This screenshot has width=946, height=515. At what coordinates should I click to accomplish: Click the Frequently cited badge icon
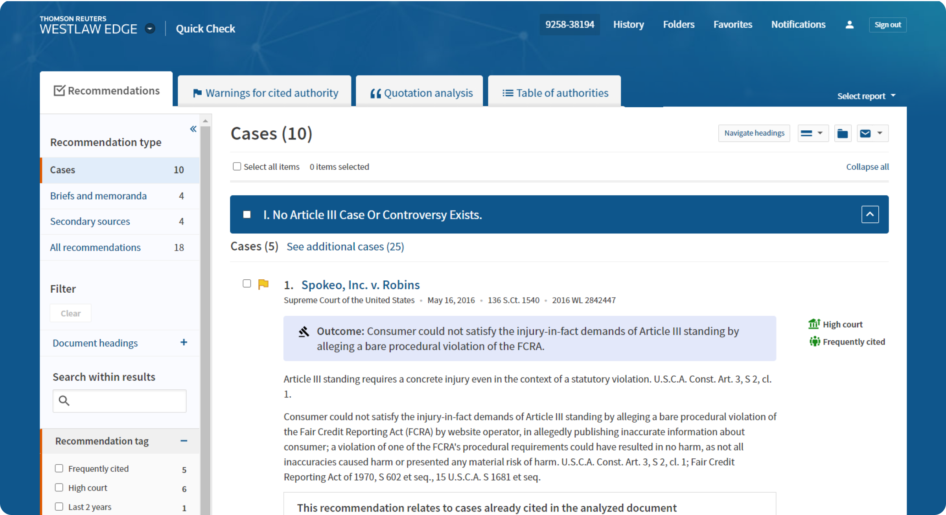tap(815, 341)
